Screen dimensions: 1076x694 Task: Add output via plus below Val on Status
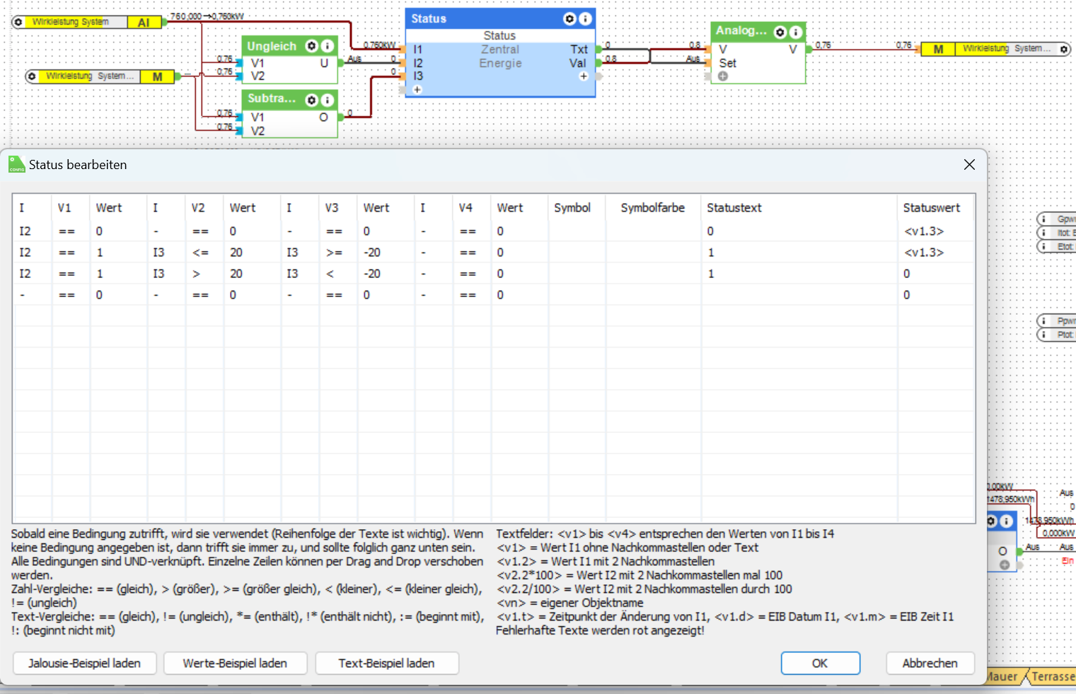(584, 76)
